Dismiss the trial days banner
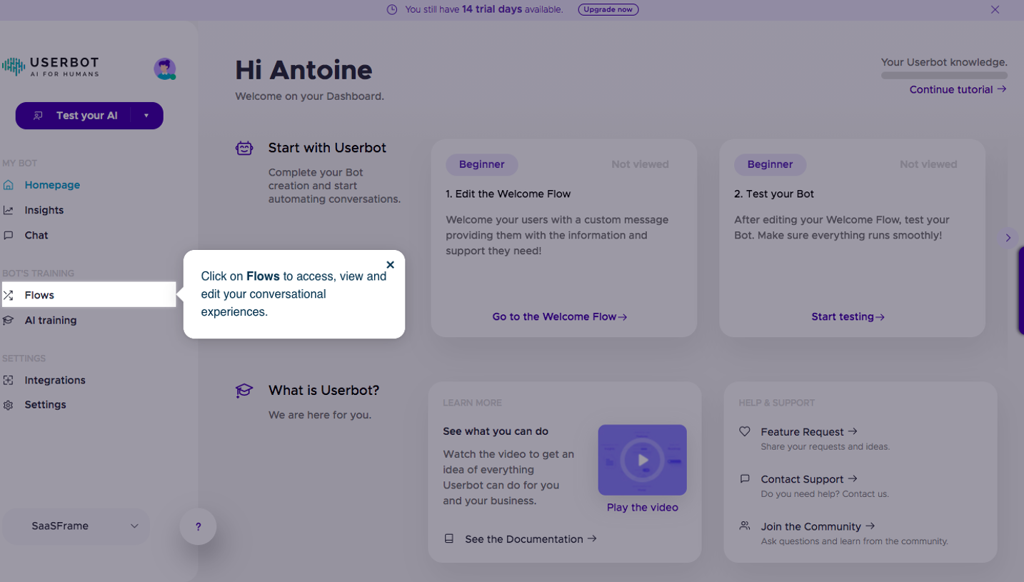This screenshot has width=1024, height=582. (x=995, y=9)
